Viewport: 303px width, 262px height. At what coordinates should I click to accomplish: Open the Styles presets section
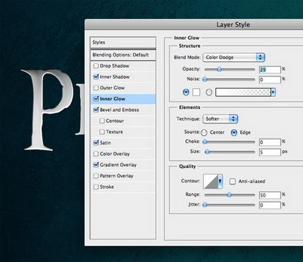point(123,42)
